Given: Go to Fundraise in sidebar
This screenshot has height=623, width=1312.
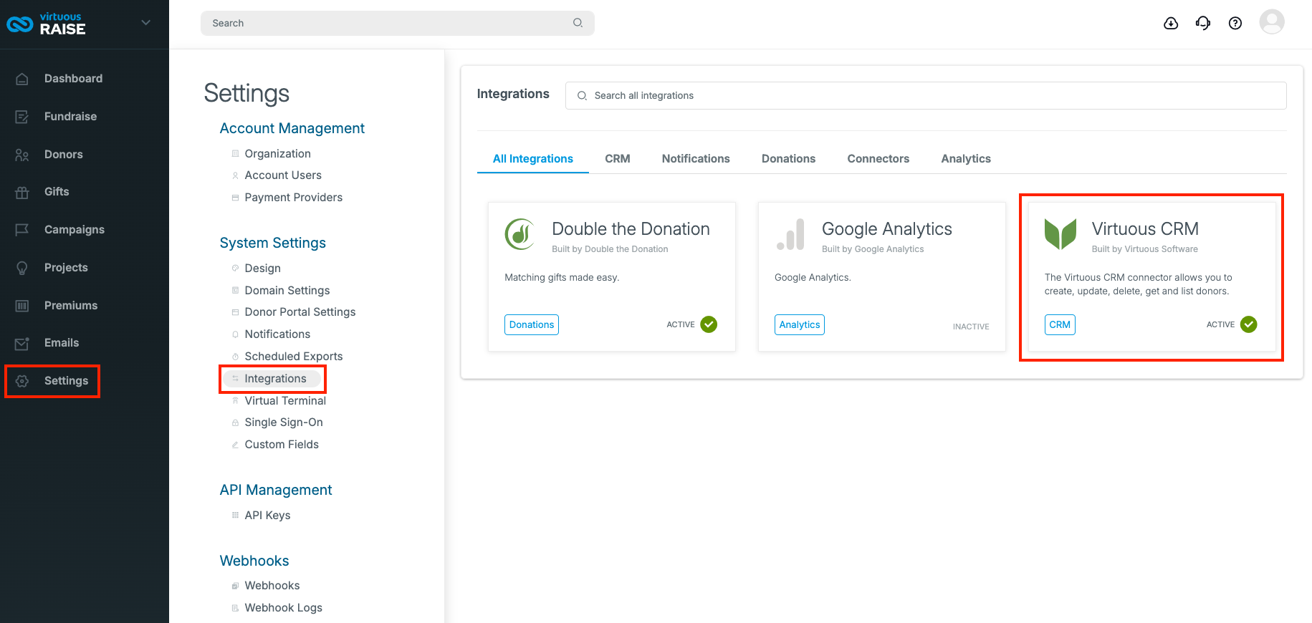Looking at the screenshot, I should [70, 117].
